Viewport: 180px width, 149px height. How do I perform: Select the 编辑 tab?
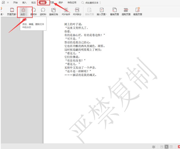43,3
